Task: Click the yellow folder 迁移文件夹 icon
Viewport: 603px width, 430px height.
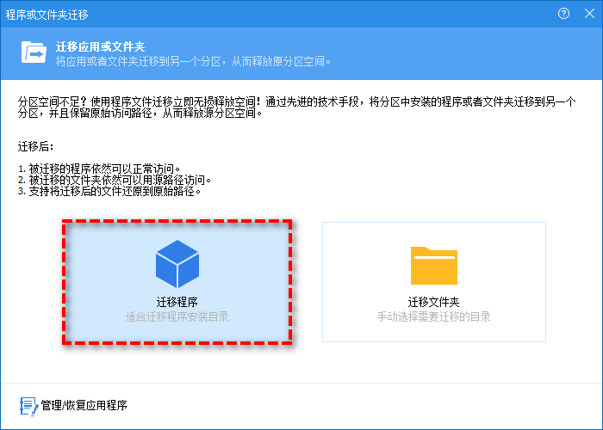Action: 433,266
